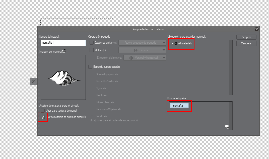Select Onomatopeyas, etc. layer order
The height and width of the screenshot is (159, 269).
point(108,74)
